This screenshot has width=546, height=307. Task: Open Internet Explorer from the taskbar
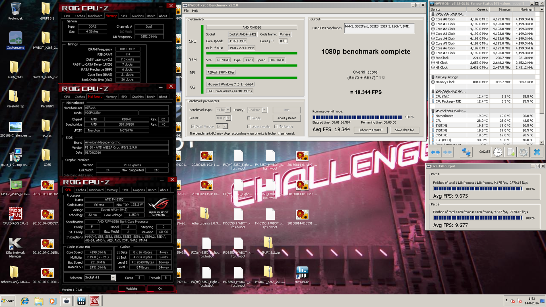[25, 301]
